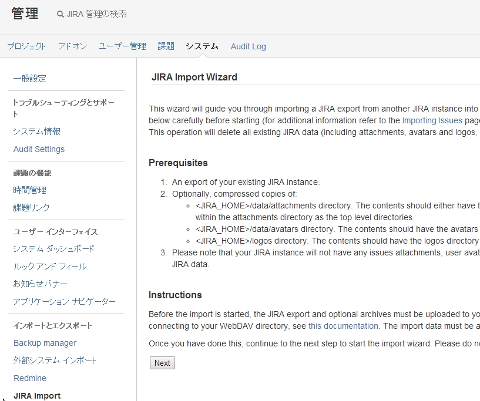Click the インポートとエクスポート section header
The width and height of the screenshot is (480, 401).
pos(52,326)
